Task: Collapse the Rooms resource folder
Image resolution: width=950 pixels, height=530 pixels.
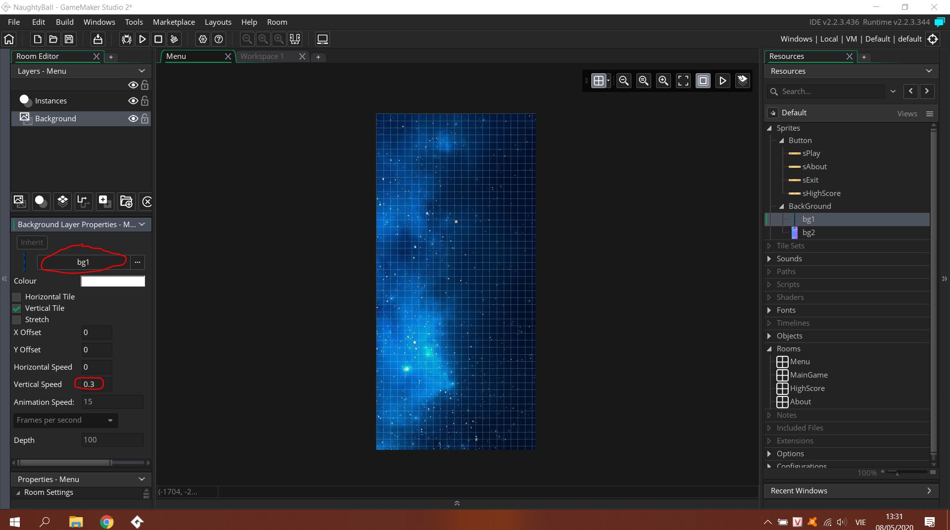Action: pos(769,349)
